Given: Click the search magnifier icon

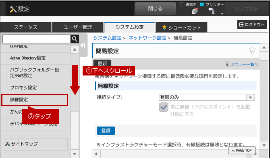Looking at the screenshot, I should (x=75, y=39).
